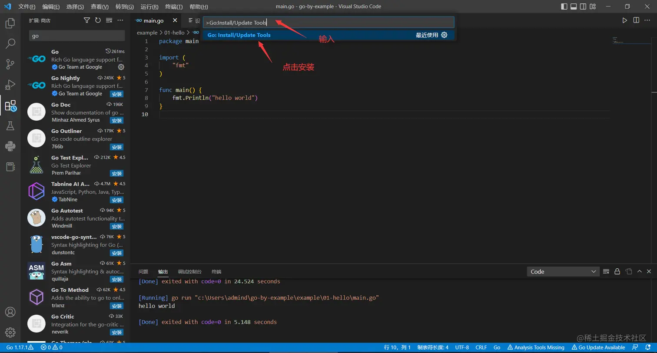Switch to the 问题 panel tab
The image size is (657, 353).
tap(143, 272)
